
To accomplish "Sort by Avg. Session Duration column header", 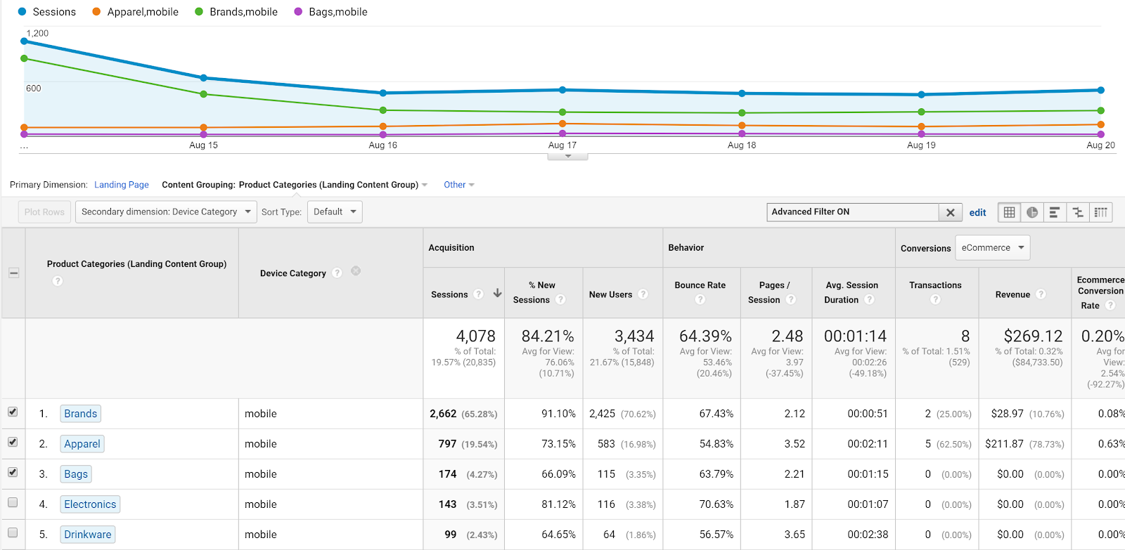I will 851,292.
